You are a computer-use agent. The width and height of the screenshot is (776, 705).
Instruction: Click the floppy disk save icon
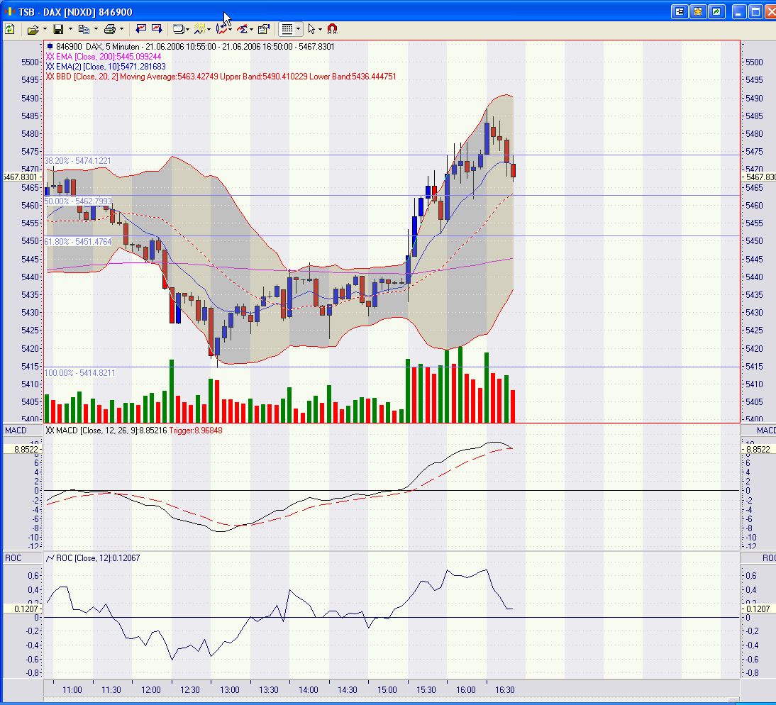point(58,29)
